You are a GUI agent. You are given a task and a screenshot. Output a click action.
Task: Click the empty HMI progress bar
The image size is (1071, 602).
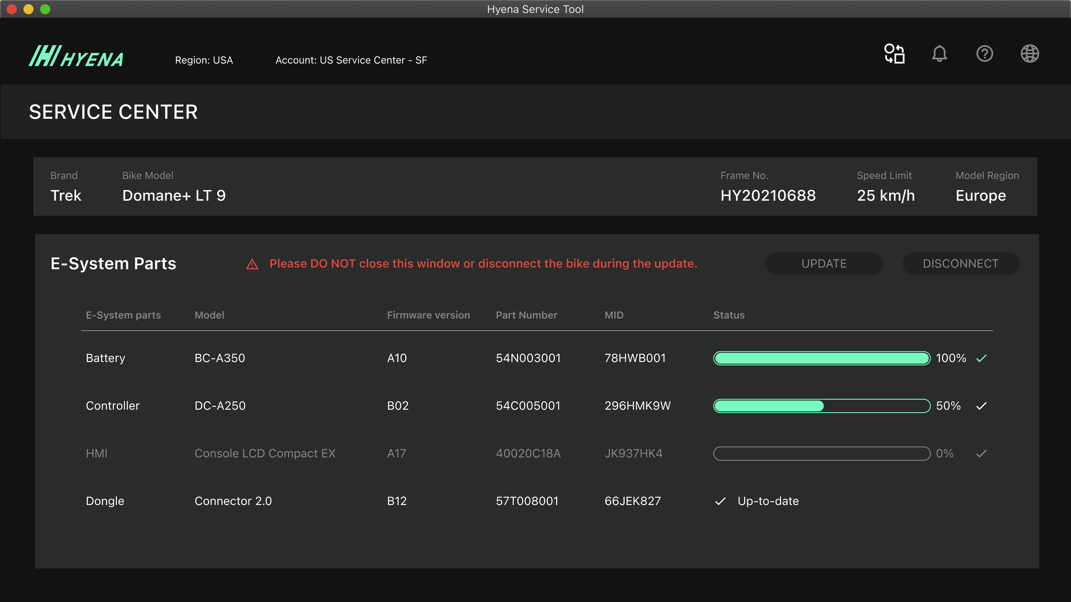(822, 454)
